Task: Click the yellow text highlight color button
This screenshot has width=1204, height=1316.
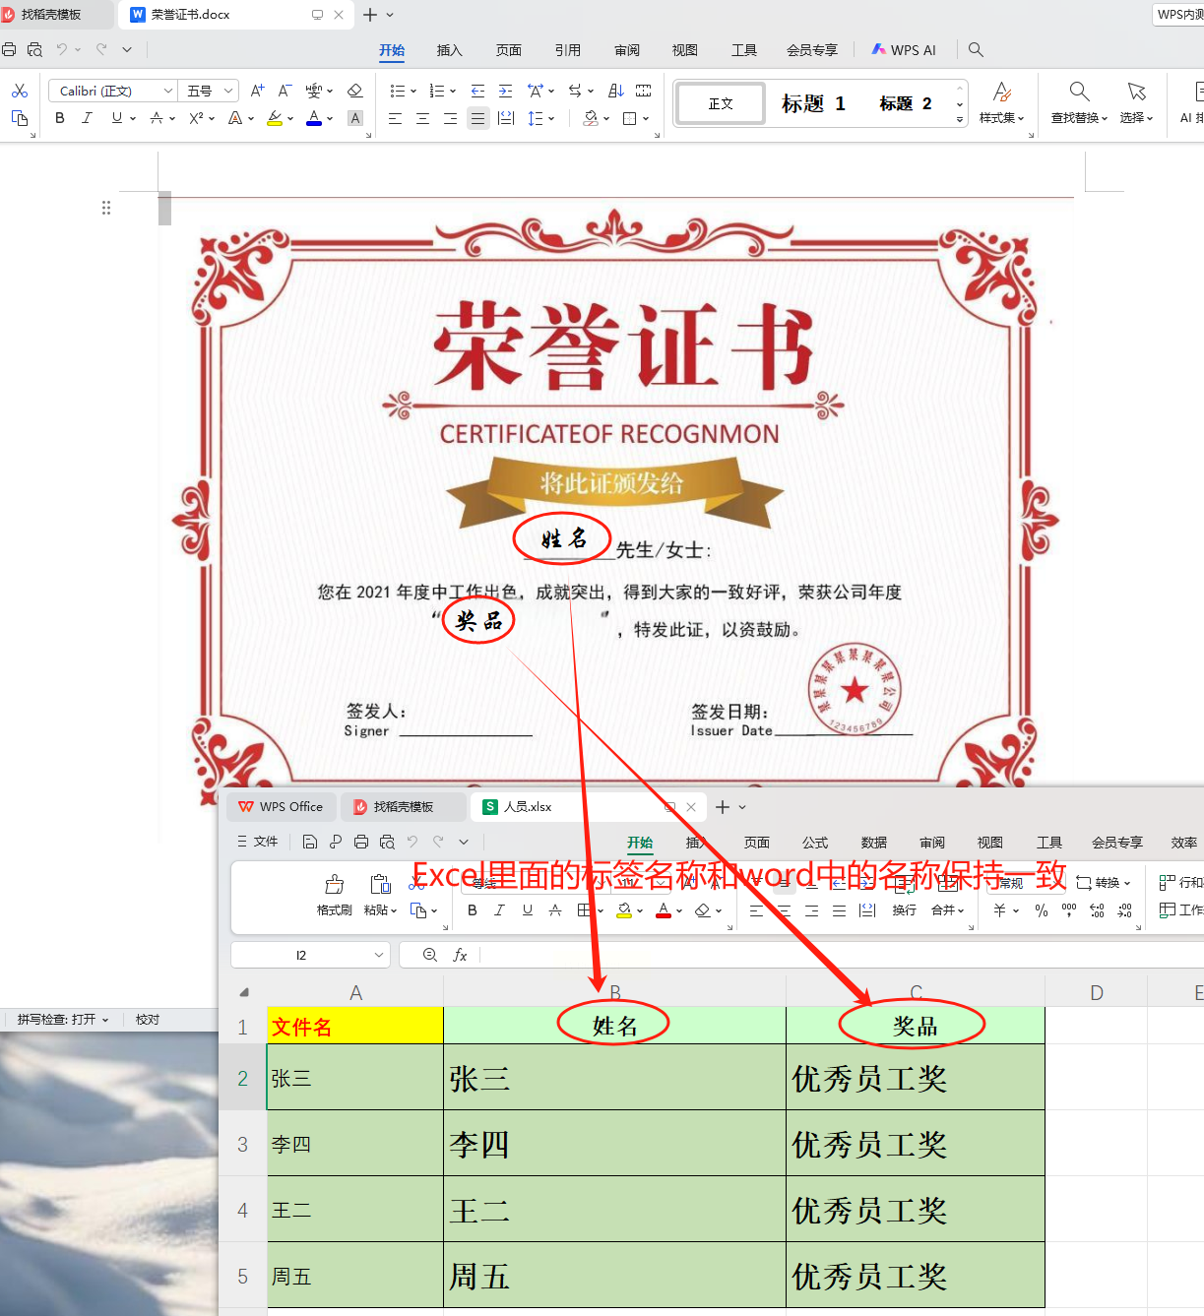Action: [x=275, y=118]
